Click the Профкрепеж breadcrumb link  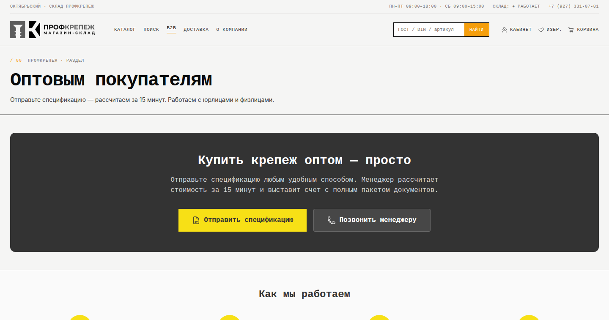(43, 60)
